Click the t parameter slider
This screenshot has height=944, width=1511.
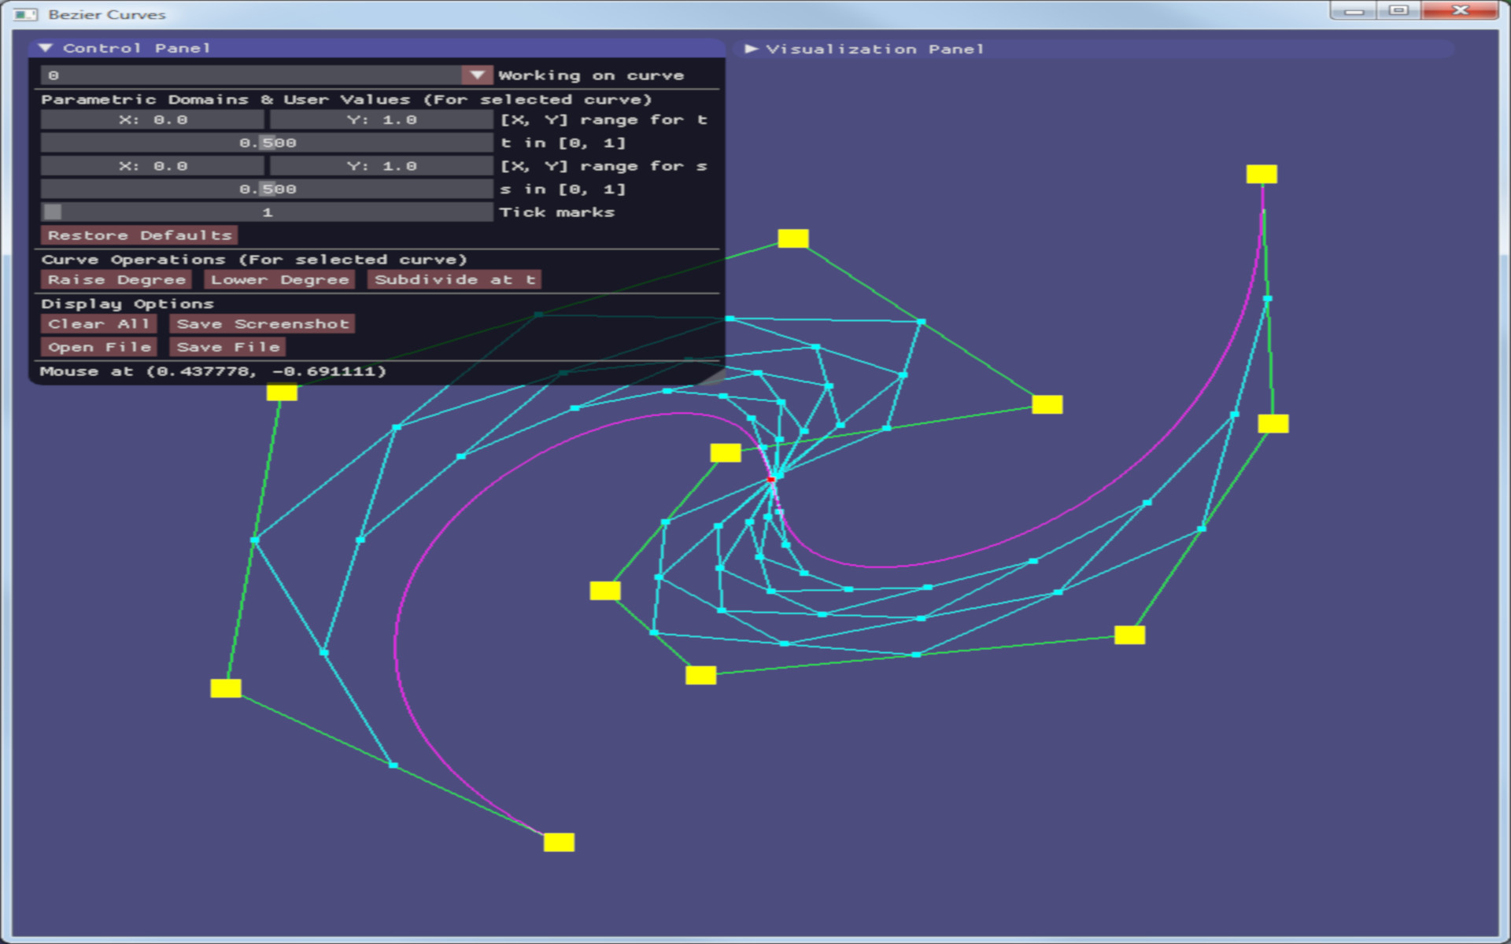[267, 142]
